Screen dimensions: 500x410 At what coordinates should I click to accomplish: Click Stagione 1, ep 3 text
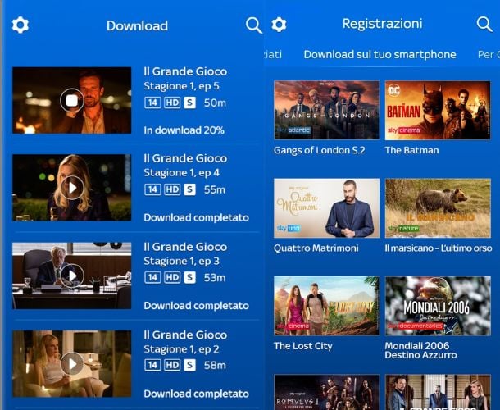(x=181, y=261)
